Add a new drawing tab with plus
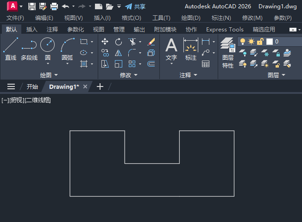The height and width of the screenshot is (222, 302). coord(100,86)
